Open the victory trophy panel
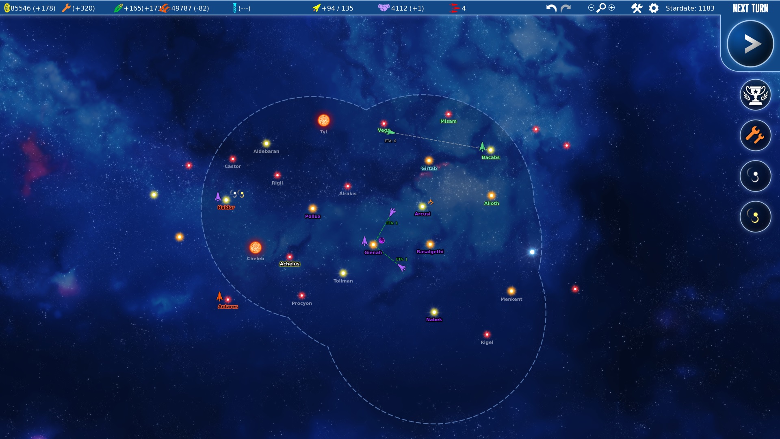This screenshot has width=780, height=439. pyautogui.click(x=755, y=95)
